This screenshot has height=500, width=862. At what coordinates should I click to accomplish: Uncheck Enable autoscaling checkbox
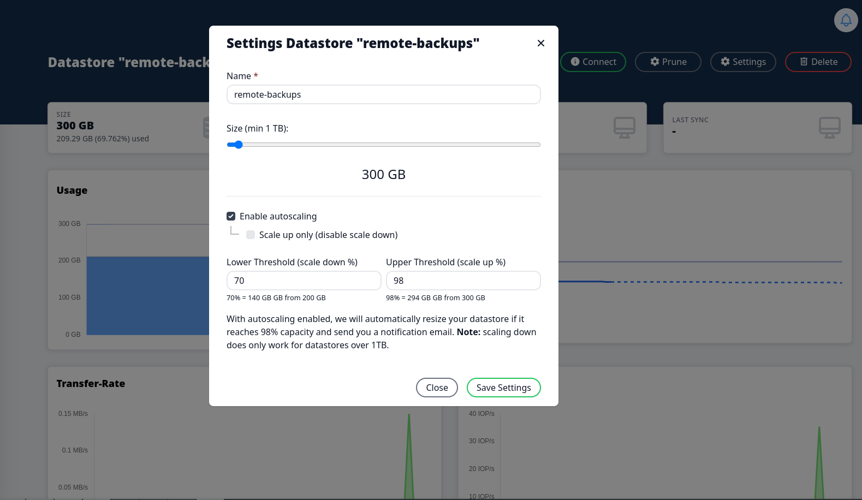point(231,216)
